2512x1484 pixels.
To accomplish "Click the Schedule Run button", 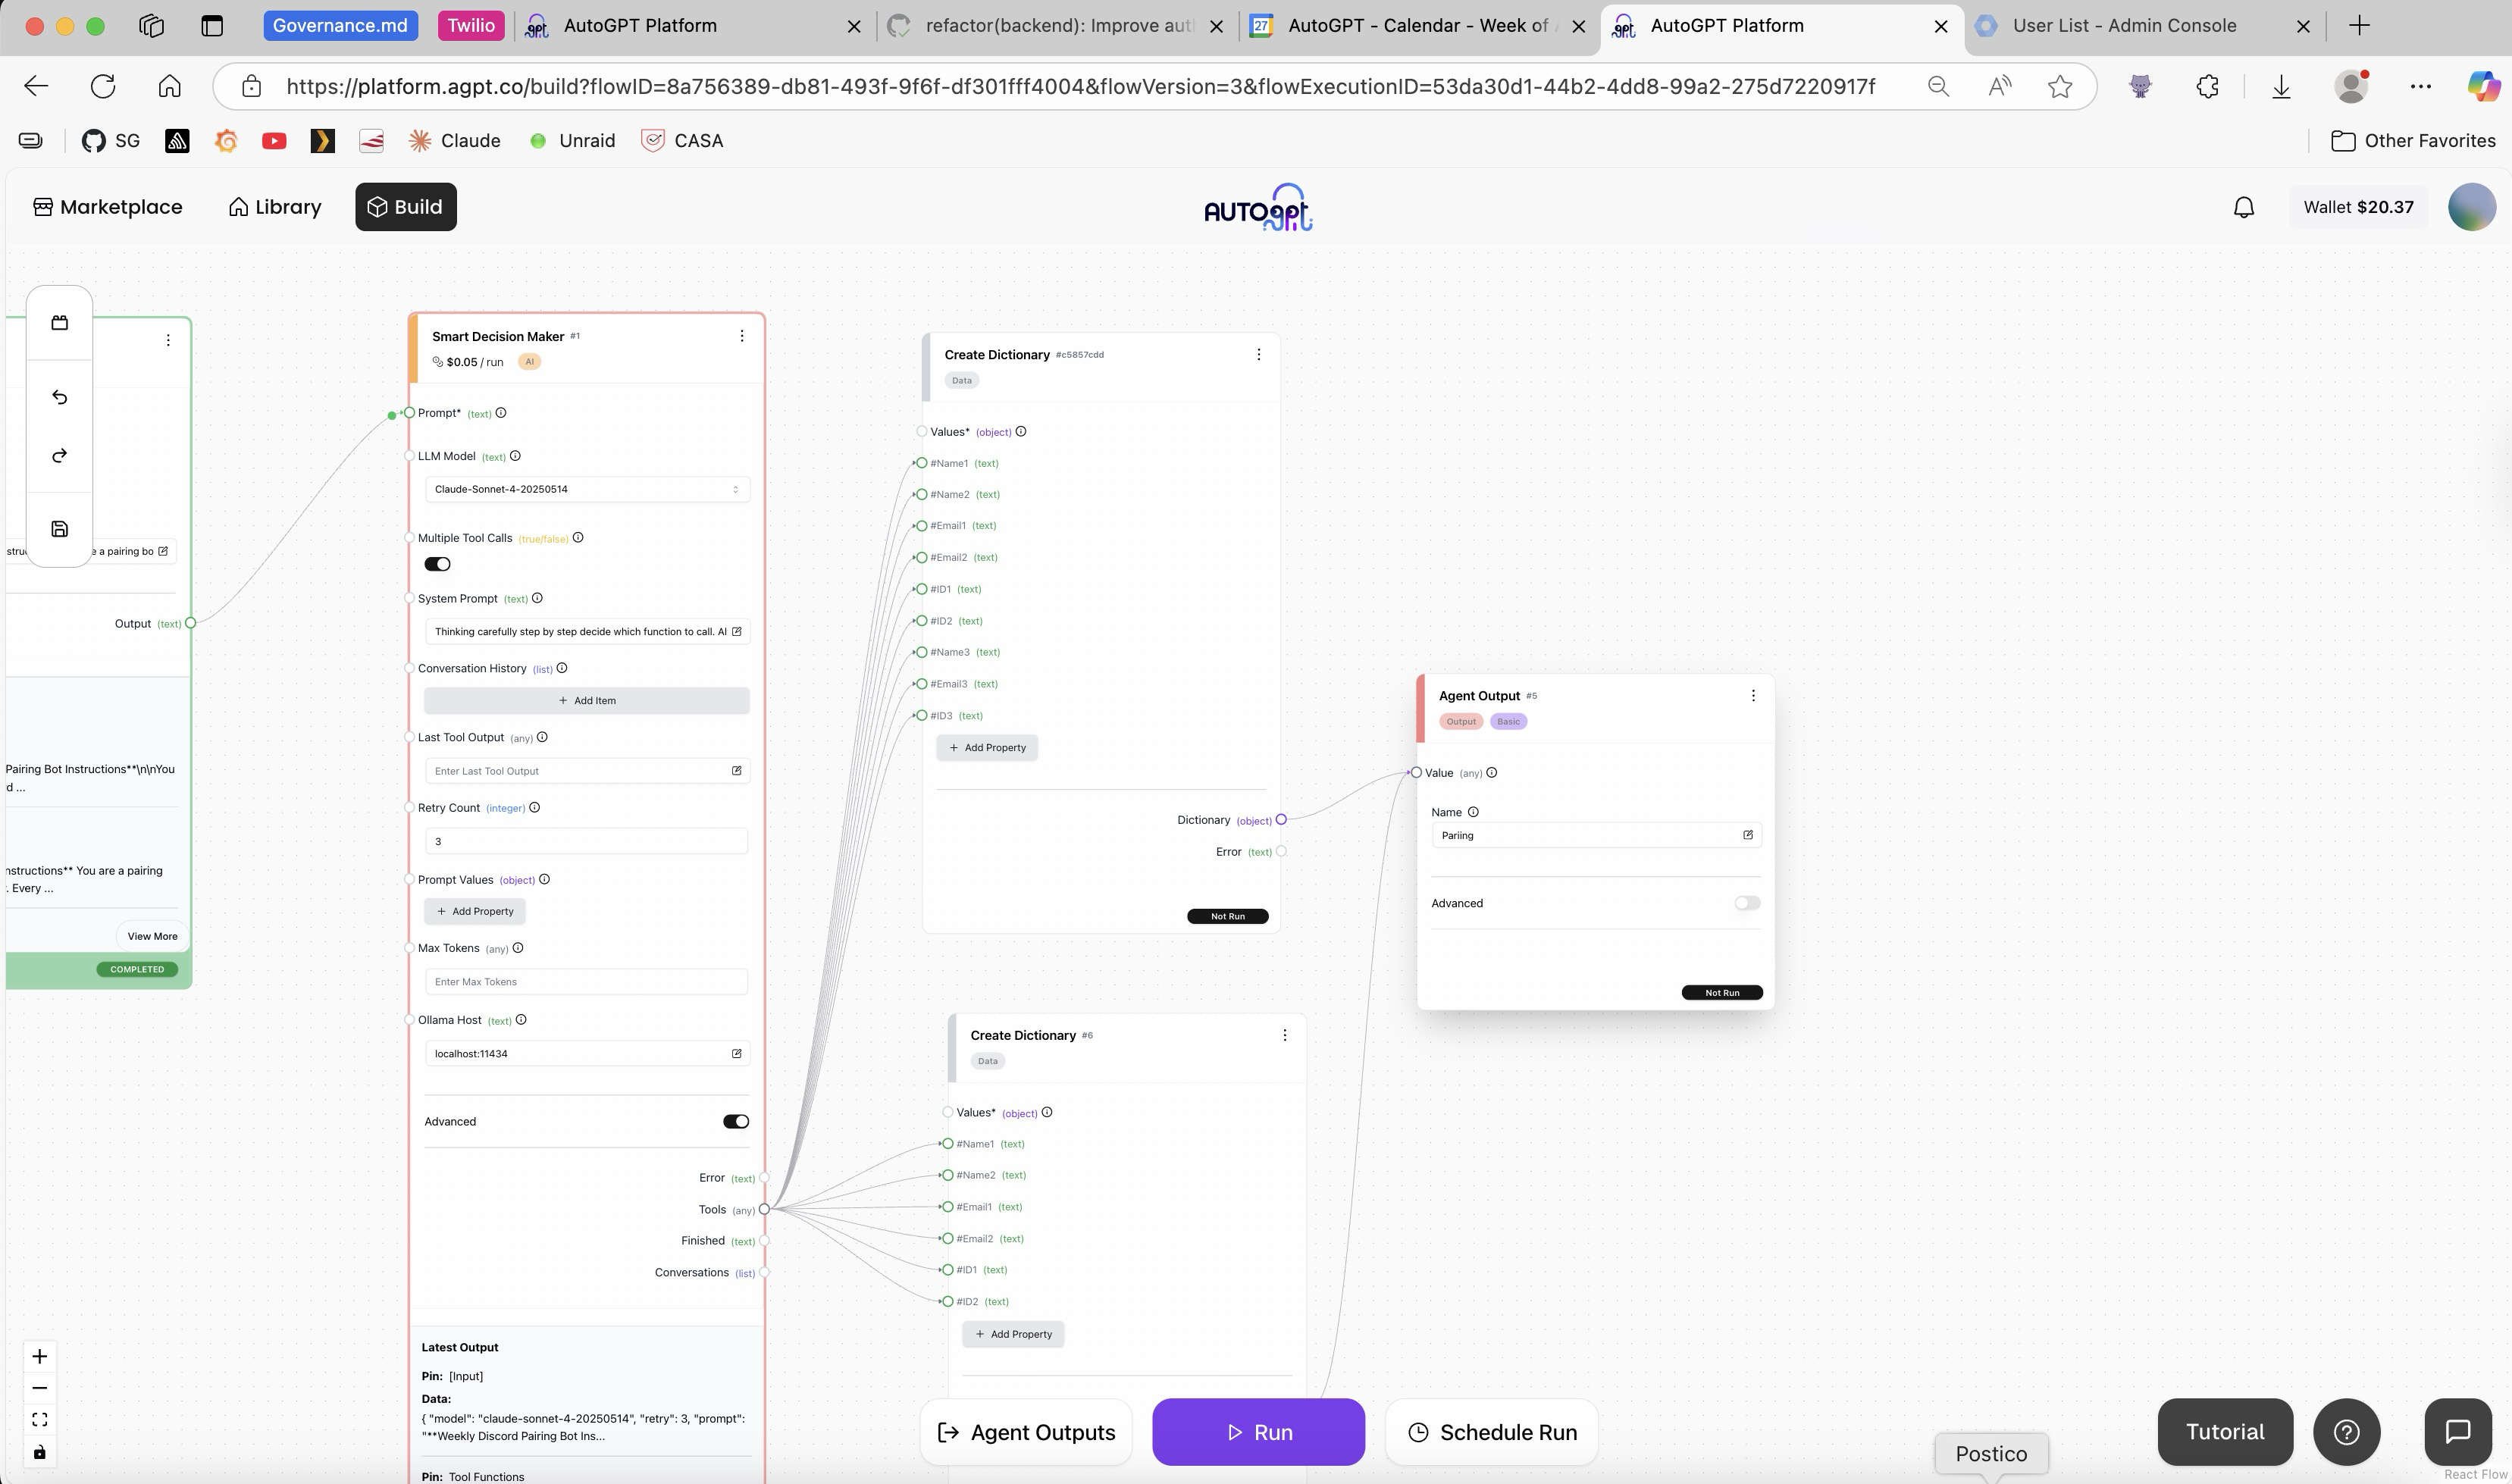I will [x=1491, y=1432].
